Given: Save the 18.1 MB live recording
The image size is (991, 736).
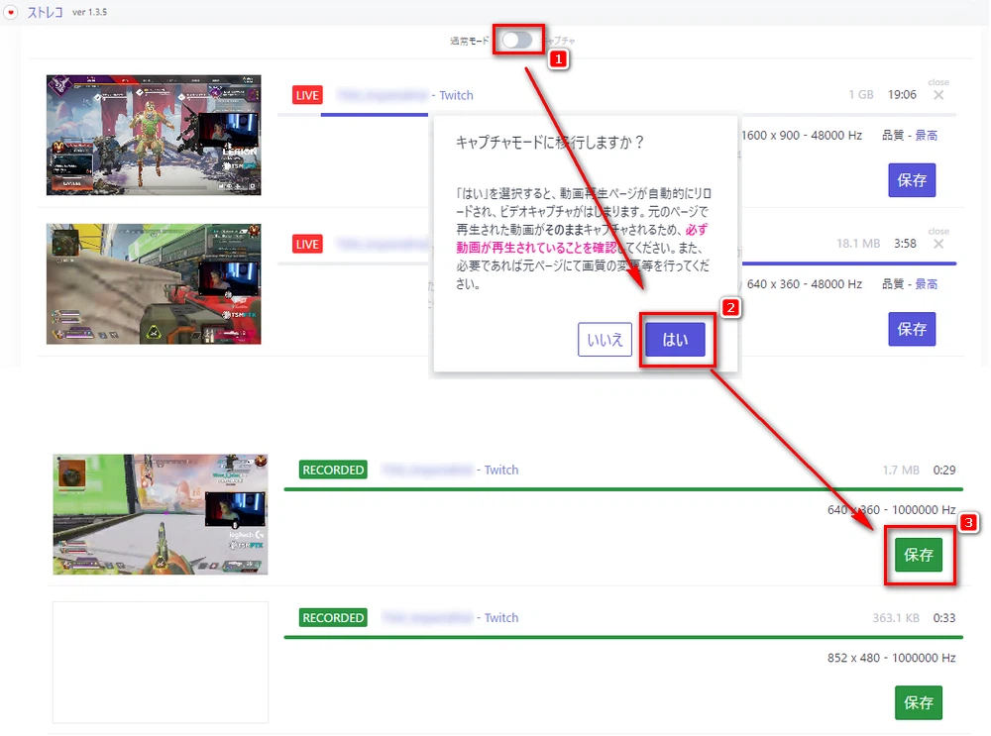Looking at the screenshot, I should click(912, 329).
